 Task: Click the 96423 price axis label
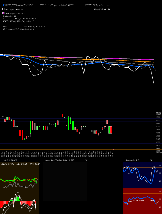point(158,139)
